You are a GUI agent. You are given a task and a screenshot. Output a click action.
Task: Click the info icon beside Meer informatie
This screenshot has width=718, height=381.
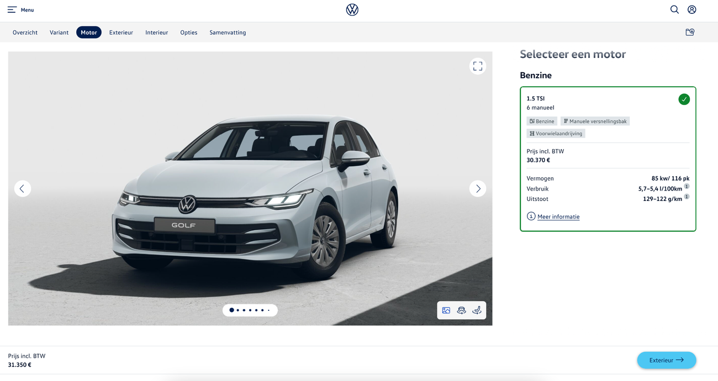click(531, 216)
